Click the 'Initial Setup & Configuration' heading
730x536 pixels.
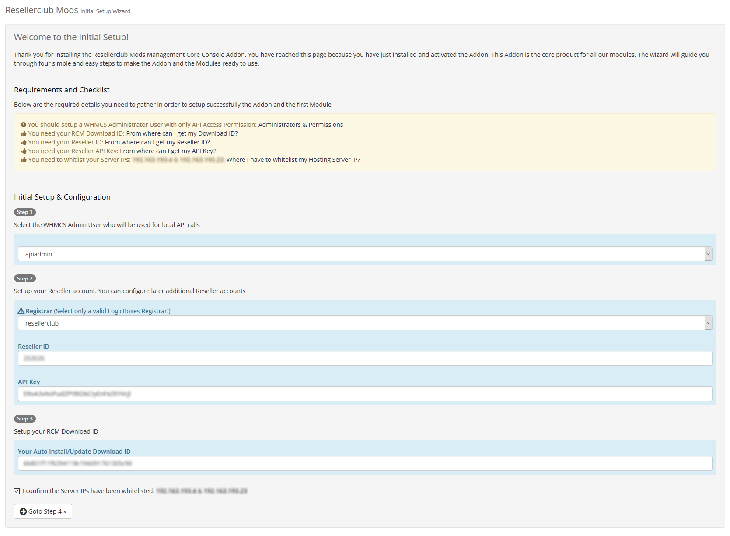coord(62,197)
